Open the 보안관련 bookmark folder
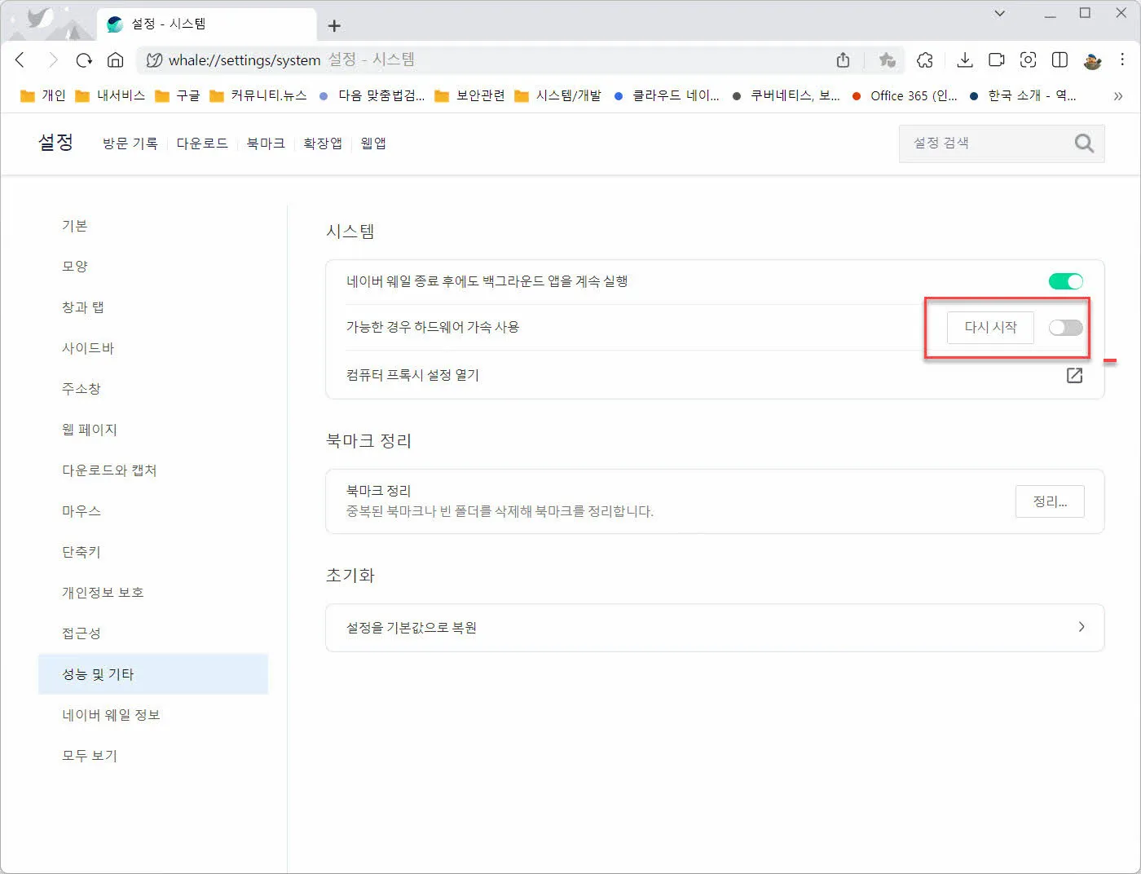The image size is (1141, 874). (x=469, y=95)
